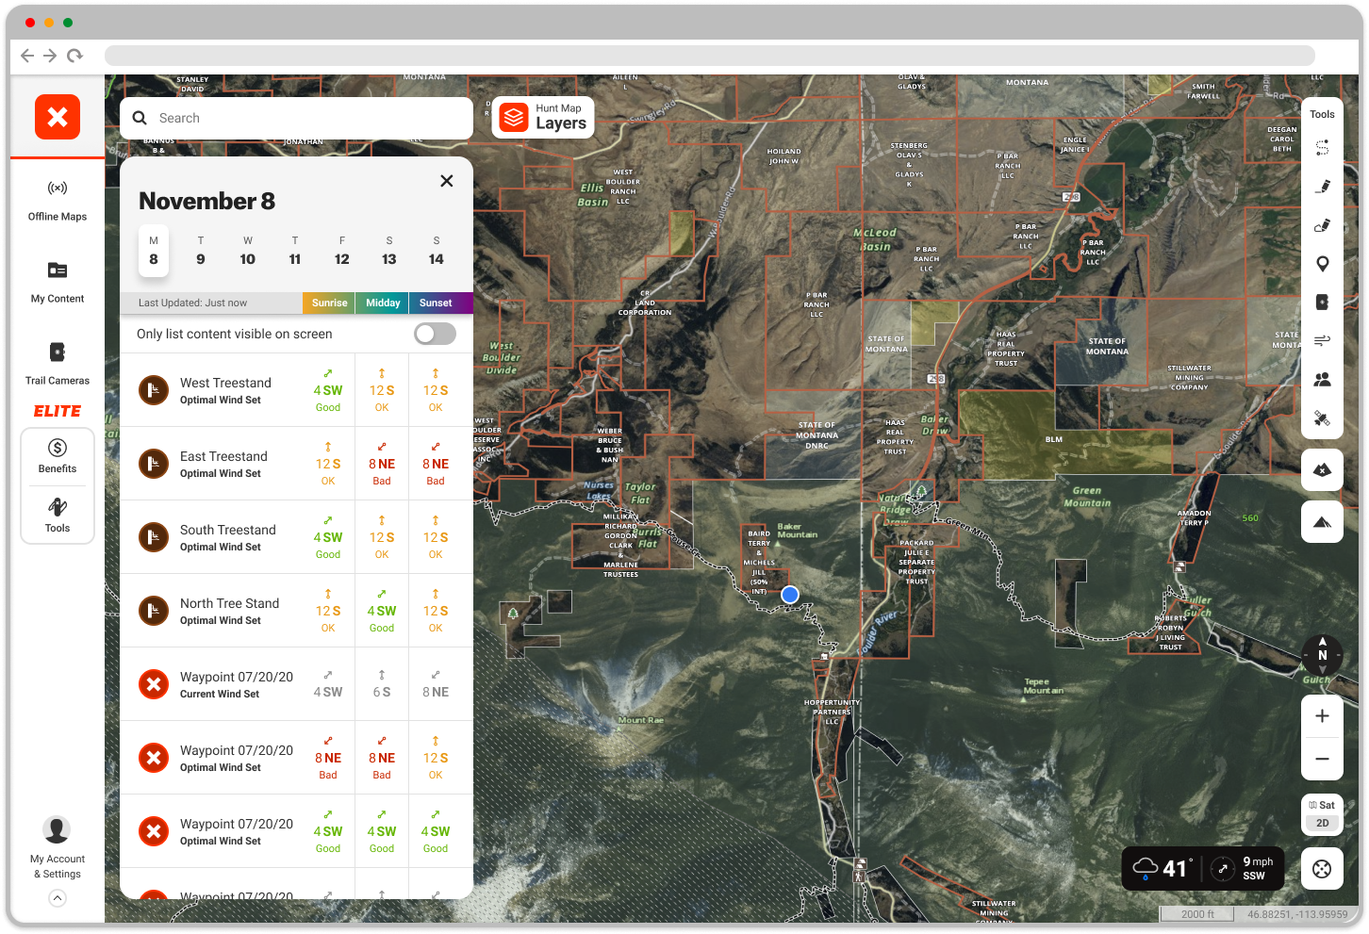The image size is (1369, 934).
Task: Click the West Treestand stand icon
Action: point(154,390)
